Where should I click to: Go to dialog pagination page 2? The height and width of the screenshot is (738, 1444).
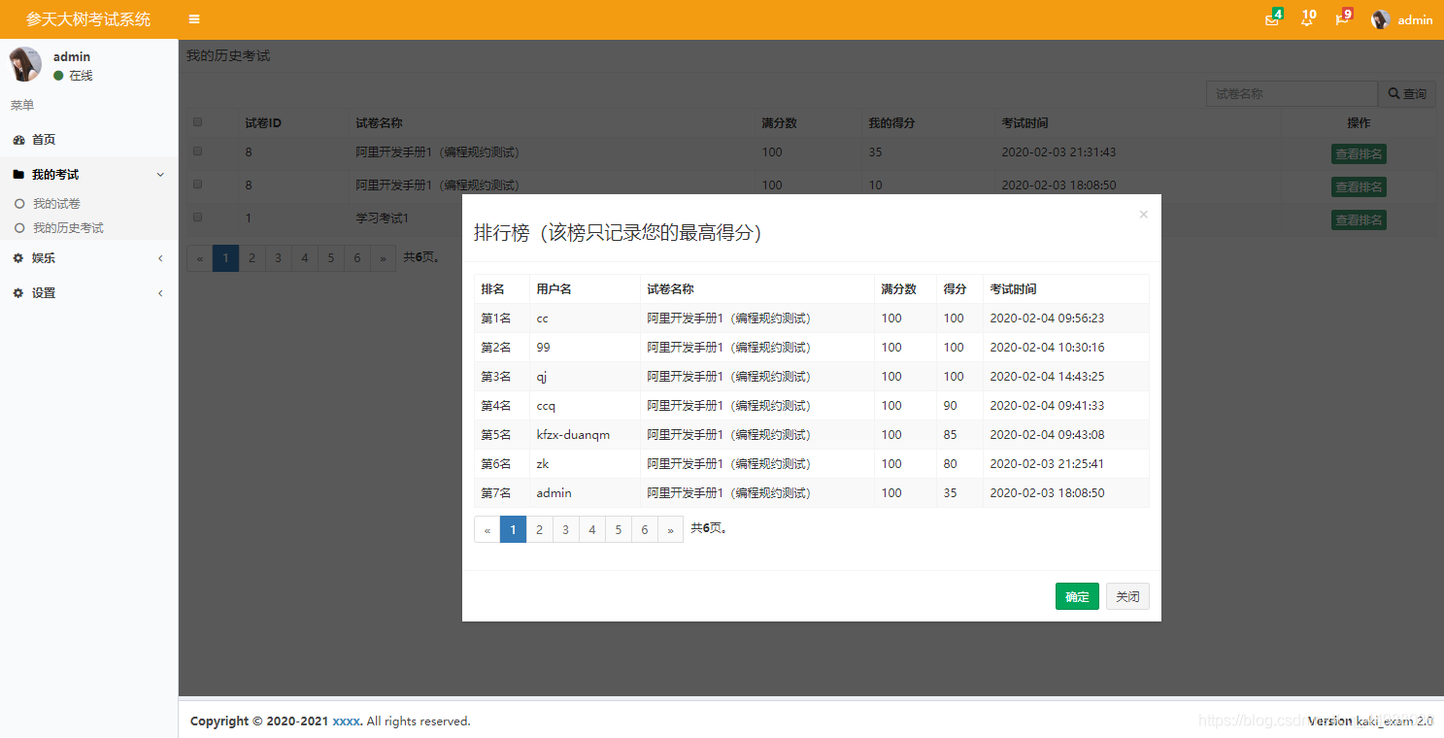click(540, 529)
